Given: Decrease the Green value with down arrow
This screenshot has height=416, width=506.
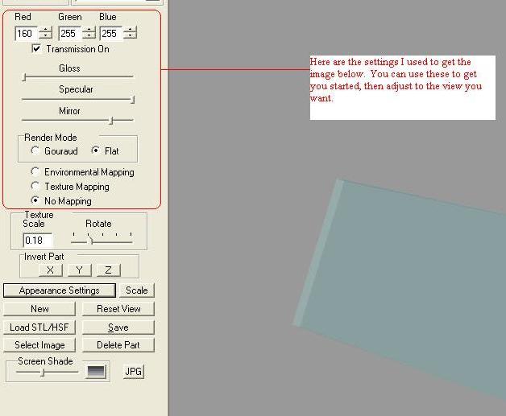Looking at the screenshot, I should click(x=88, y=37).
